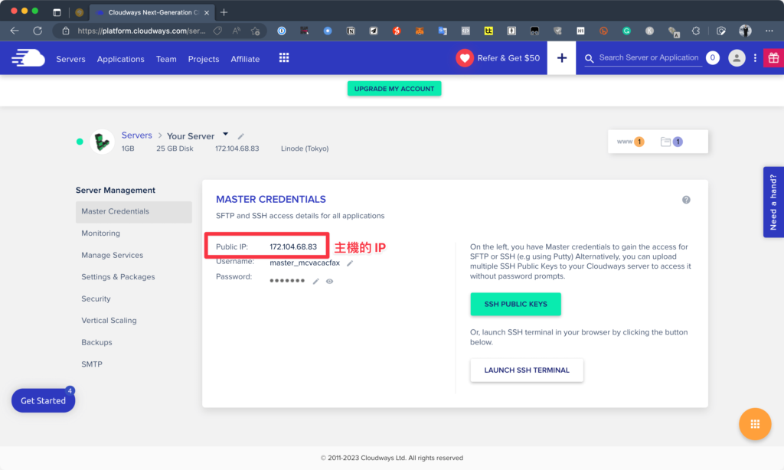Select Monitoring in sidebar
This screenshot has width=784, height=470.
click(x=100, y=233)
